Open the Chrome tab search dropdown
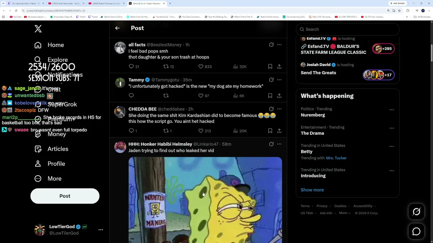 pos(3,3)
